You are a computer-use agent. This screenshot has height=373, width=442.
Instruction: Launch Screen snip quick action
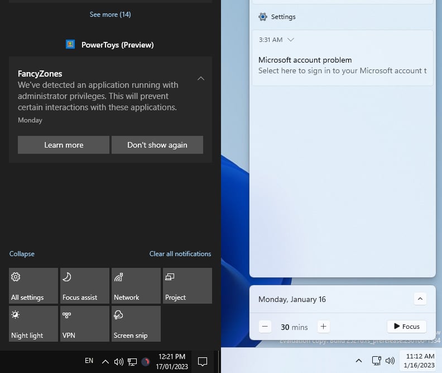click(x=136, y=324)
